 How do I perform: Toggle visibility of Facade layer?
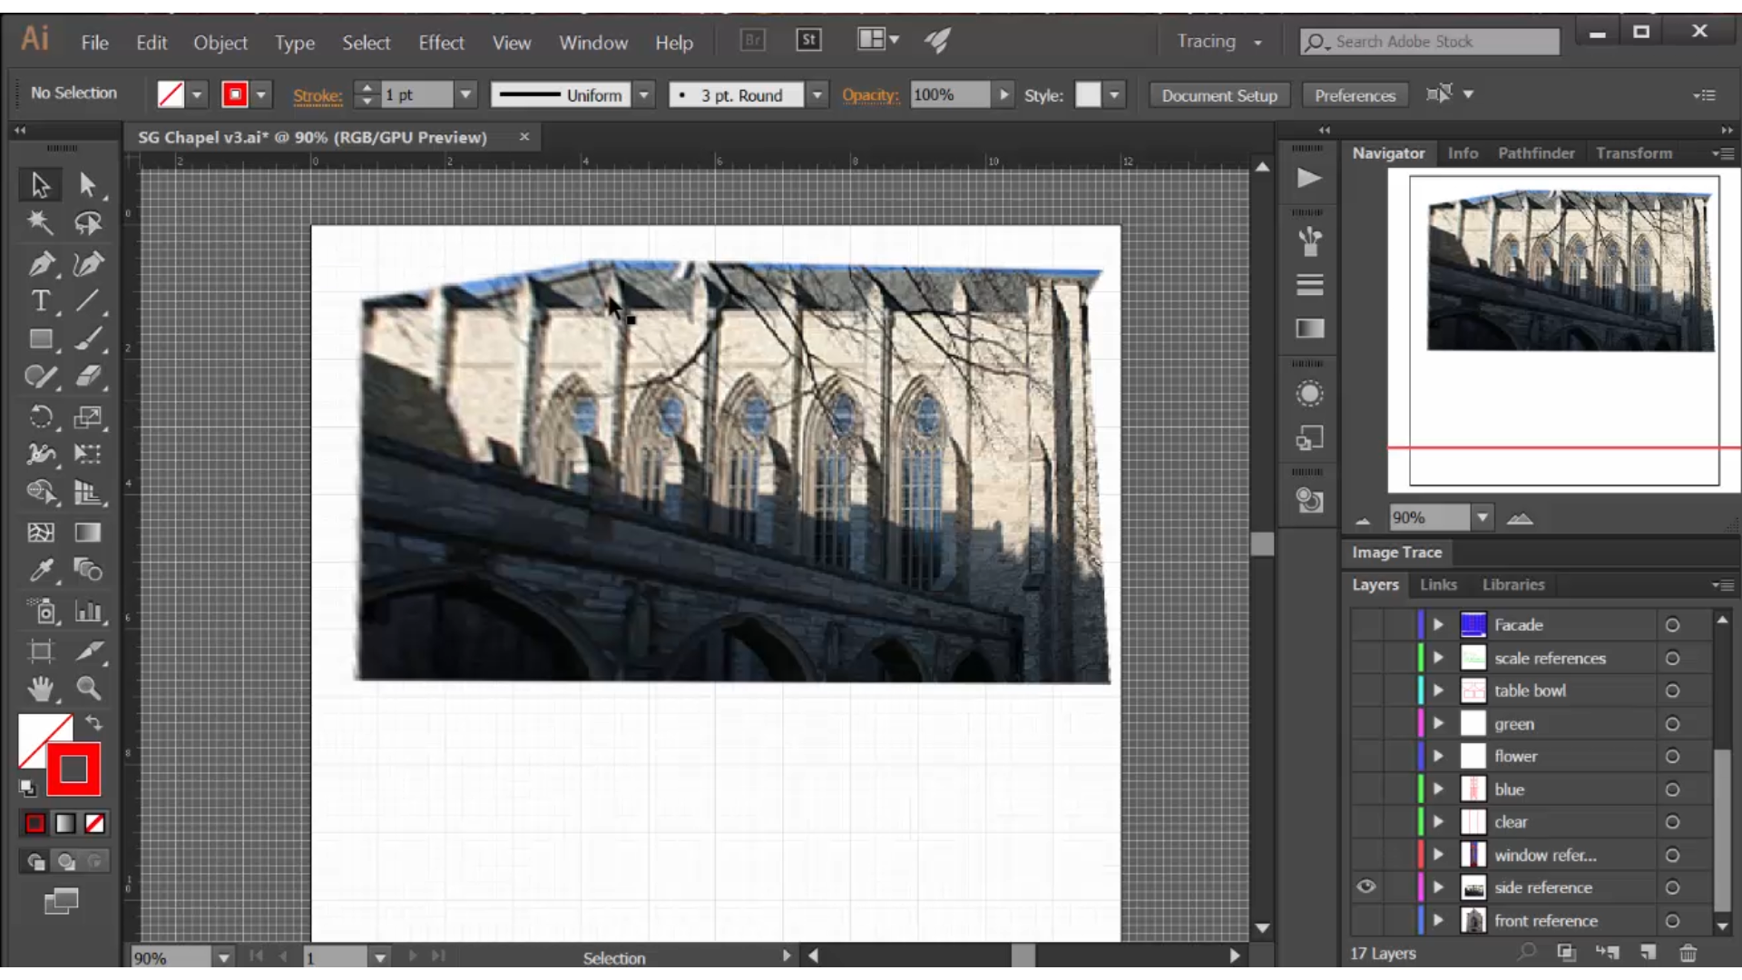click(x=1365, y=623)
